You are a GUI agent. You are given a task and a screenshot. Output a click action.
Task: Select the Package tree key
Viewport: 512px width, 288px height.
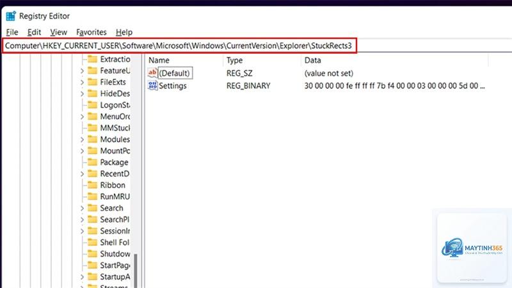(115, 163)
